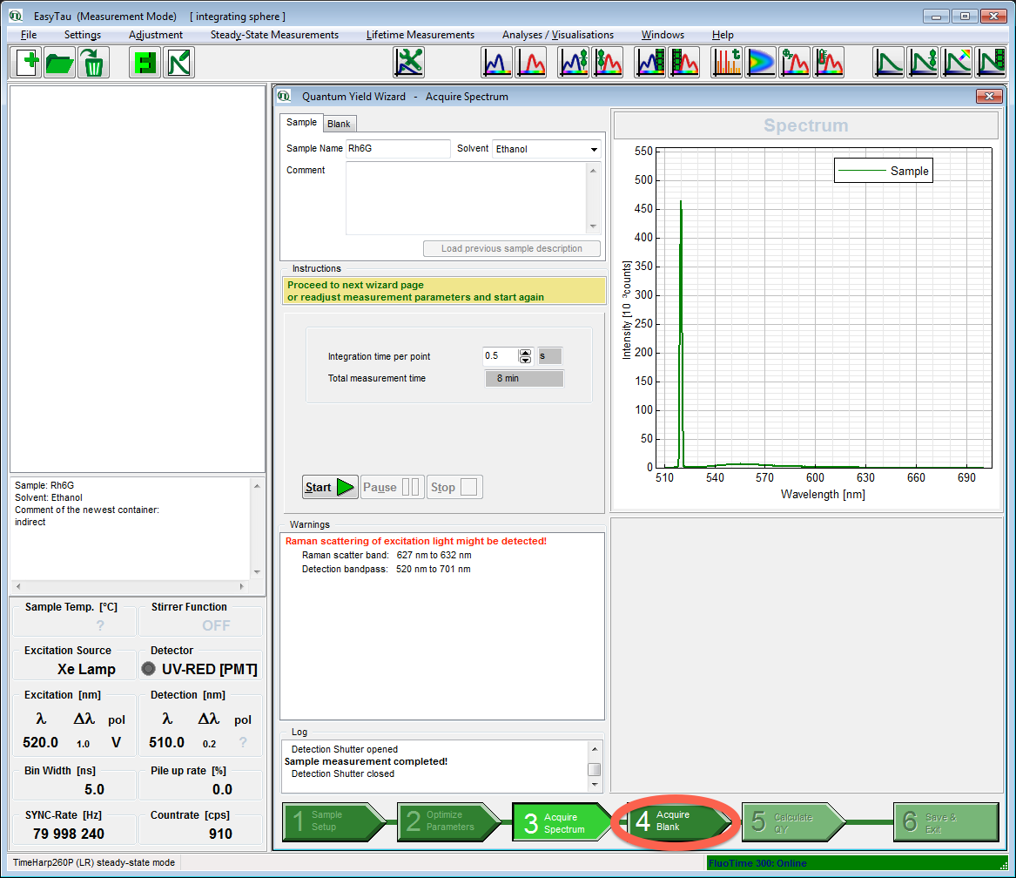Click the new workspace file icon
Image resolution: width=1016 pixels, height=878 pixels.
[28, 63]
